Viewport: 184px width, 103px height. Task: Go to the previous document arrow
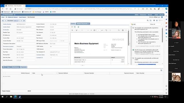6,21
